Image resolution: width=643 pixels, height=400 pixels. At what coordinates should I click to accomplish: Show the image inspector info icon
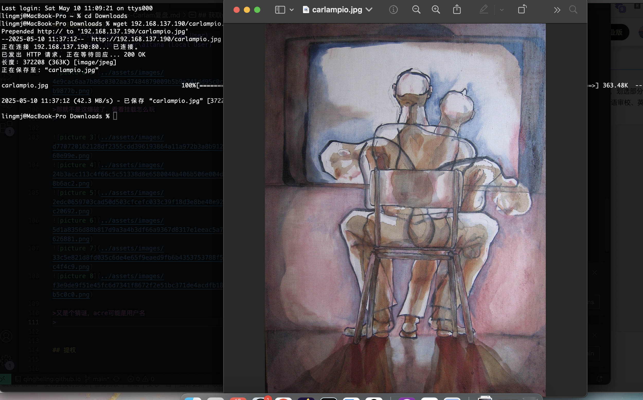[x=393, y=10]
